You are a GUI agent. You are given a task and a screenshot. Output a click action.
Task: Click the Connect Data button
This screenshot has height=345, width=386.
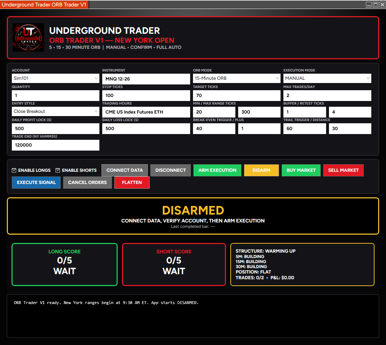pyautogui.click(x=124, y=170)
